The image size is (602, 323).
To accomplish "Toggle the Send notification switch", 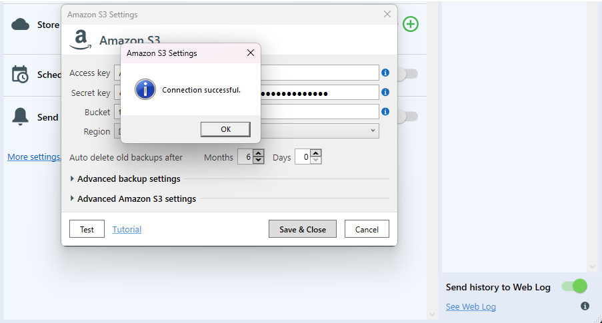I will 408,117.
